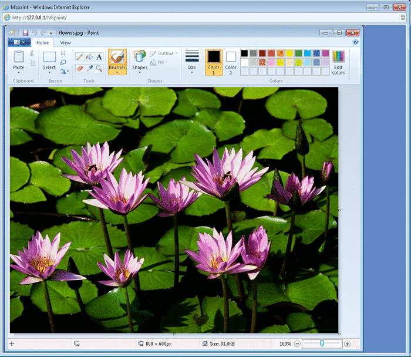Pick the Color picker eyedropper tool
411x357 pixels.
pyautogui.click(x=89, y=69)
